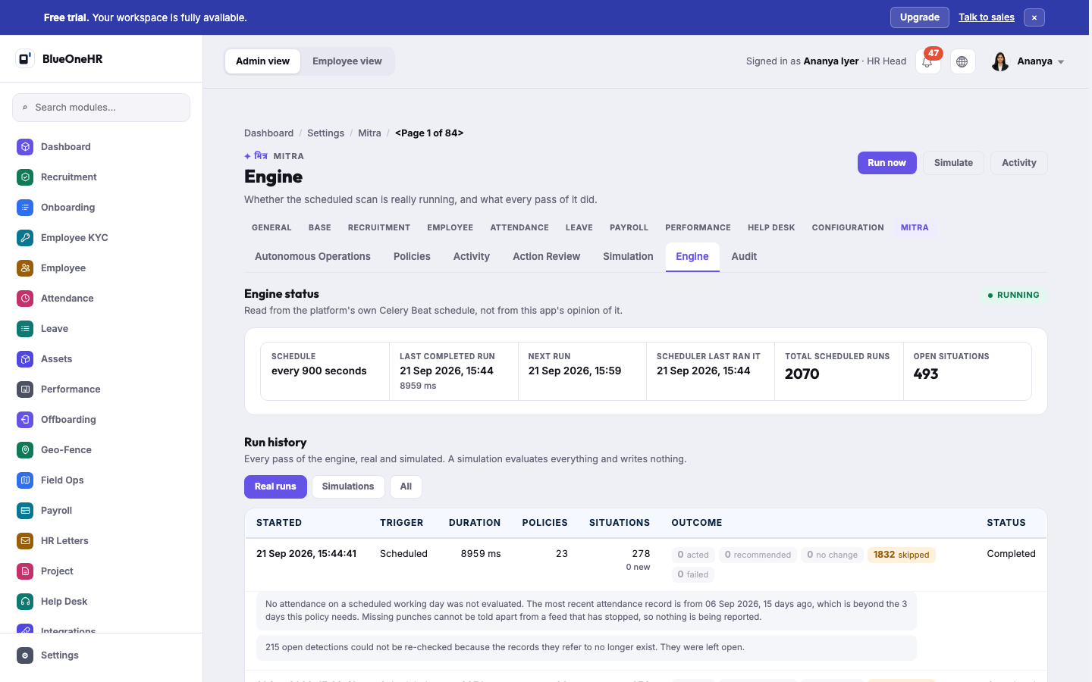Select Admin view toggle
This screenshot has height=682, width=1092.
pyautogui.click(x=262, y=61)
